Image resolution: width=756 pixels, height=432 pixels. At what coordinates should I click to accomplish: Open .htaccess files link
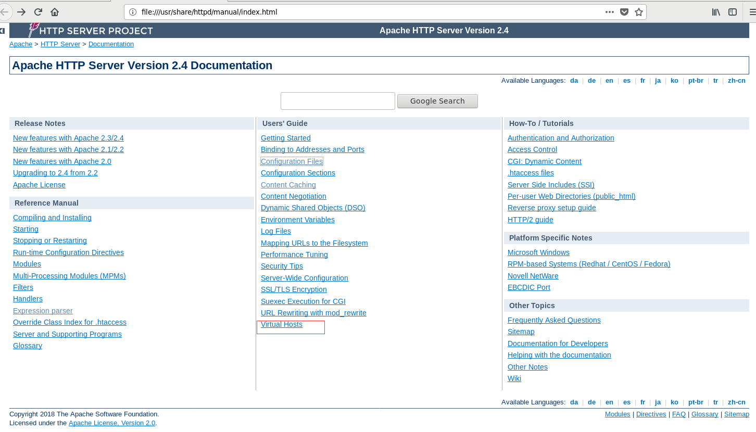coord(531,173)
